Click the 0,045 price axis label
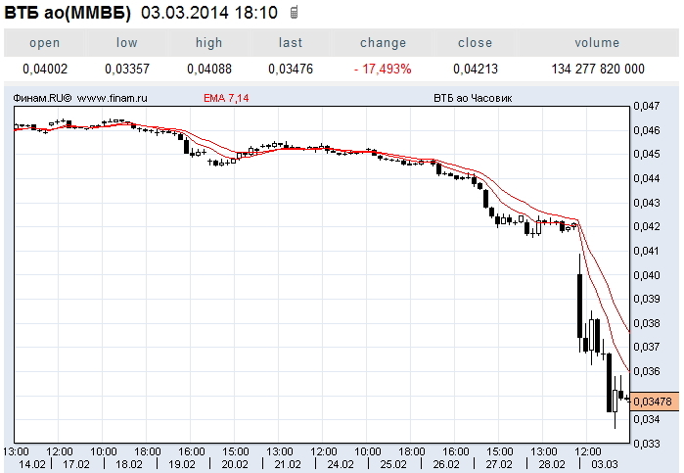 pos(647,154)
